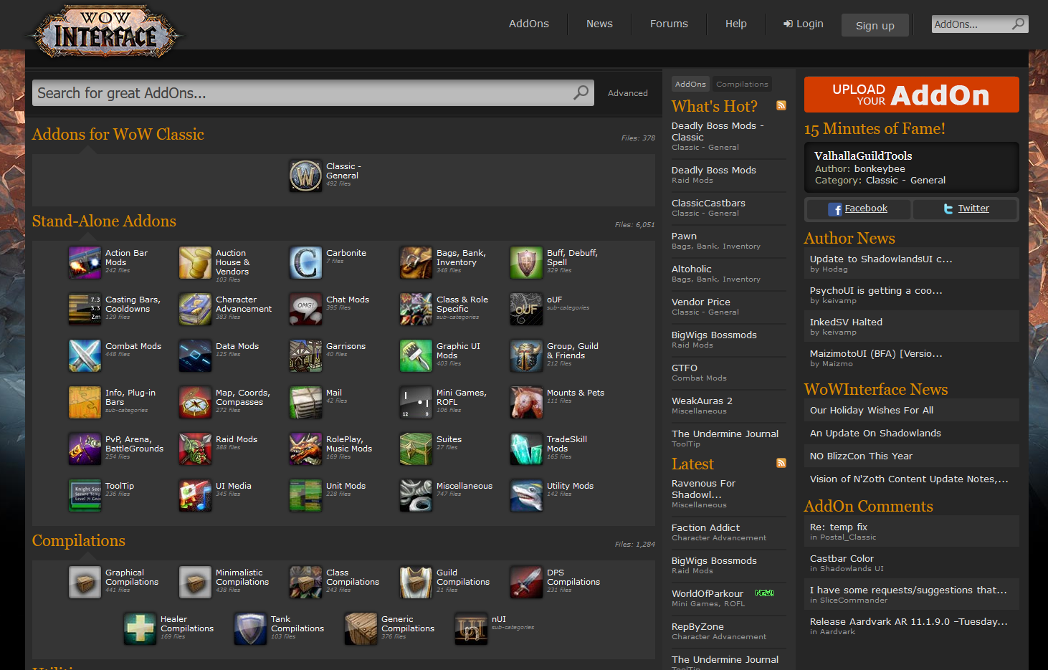
Task: Open the Help menu item
Action: coord(736,24)
